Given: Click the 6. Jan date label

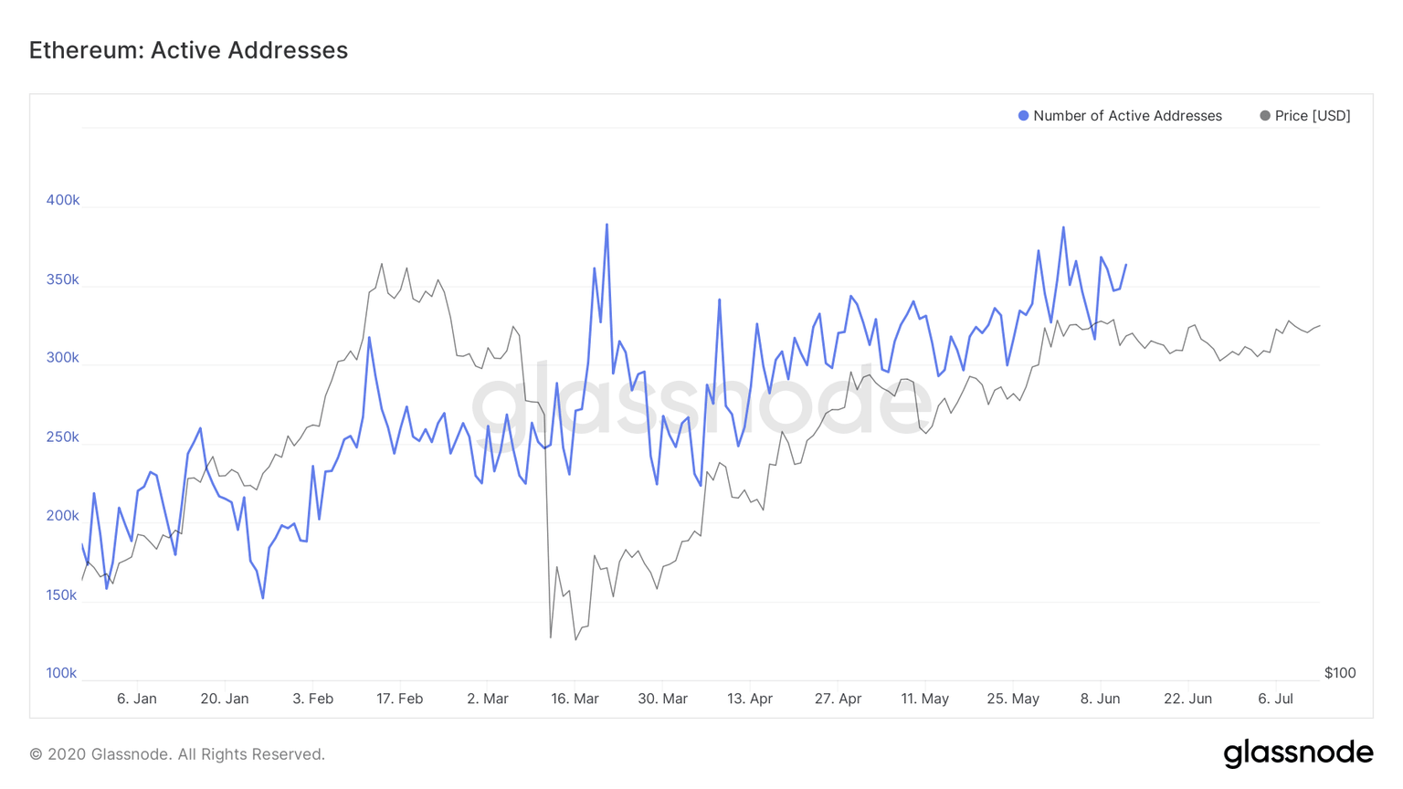Looking at the screenshot, I should (x=137, y=699).
